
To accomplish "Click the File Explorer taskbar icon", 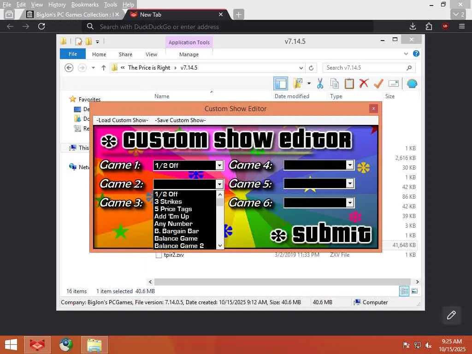I will click(x=94, y=345).
